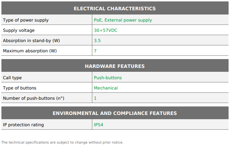Click the IP54 rating value
Image resolution: width=230 pixels, height=145 pixels.
pyautogui.click(x=98, y=125)
